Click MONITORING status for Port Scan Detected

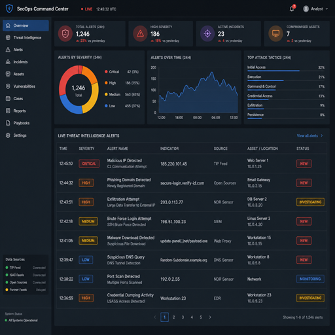coord(310,279)
